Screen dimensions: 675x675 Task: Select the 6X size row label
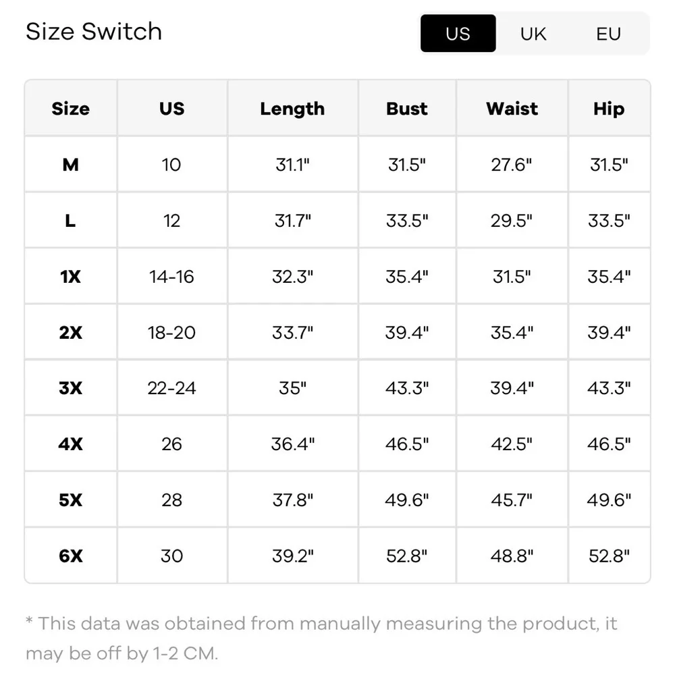click(x=70, y=556)
